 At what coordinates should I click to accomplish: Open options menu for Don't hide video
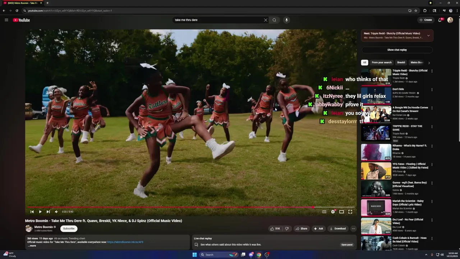432,90
